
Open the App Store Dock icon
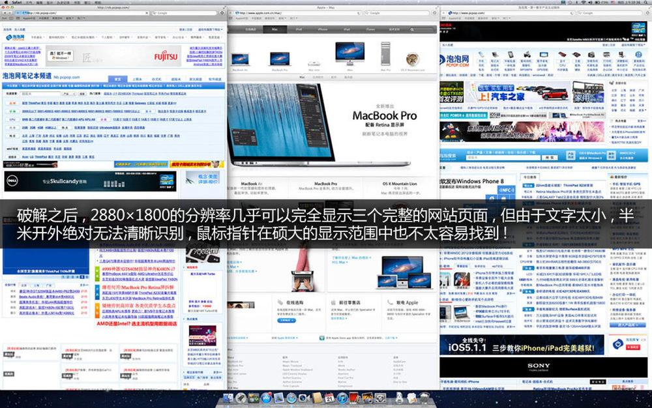point(266,398)
